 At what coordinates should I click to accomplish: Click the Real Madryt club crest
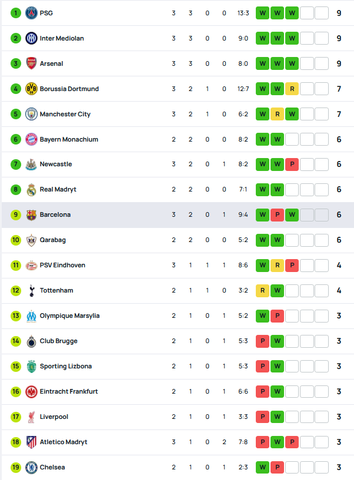click(31, 190)
